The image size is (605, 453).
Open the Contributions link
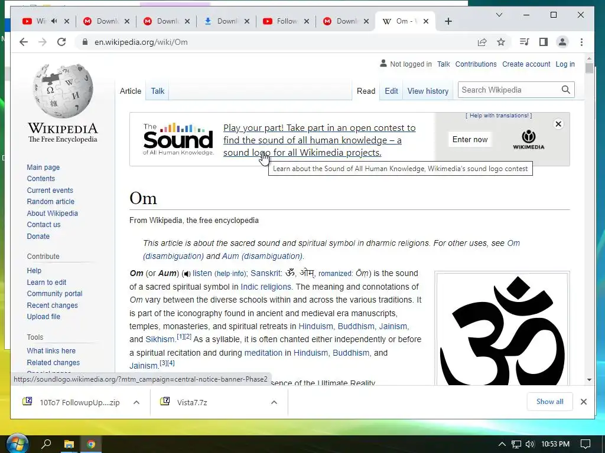tap(476, 64)
